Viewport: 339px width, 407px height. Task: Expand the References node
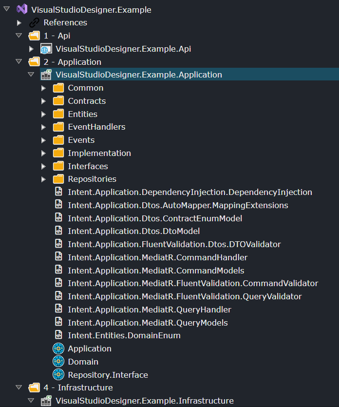tap(19, 23)
